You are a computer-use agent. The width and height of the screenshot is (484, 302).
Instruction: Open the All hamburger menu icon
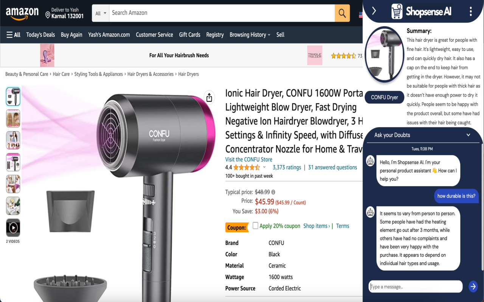[9, 35]
